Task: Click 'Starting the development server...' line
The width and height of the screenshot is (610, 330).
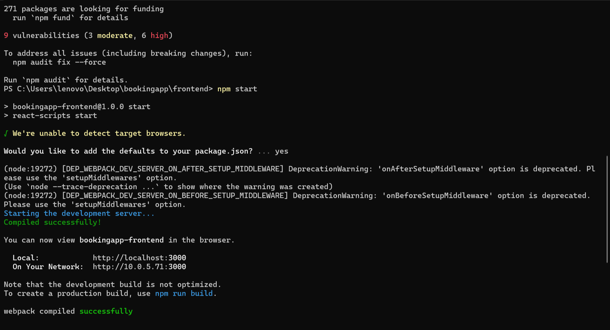Action: click(x=79, y=213)
